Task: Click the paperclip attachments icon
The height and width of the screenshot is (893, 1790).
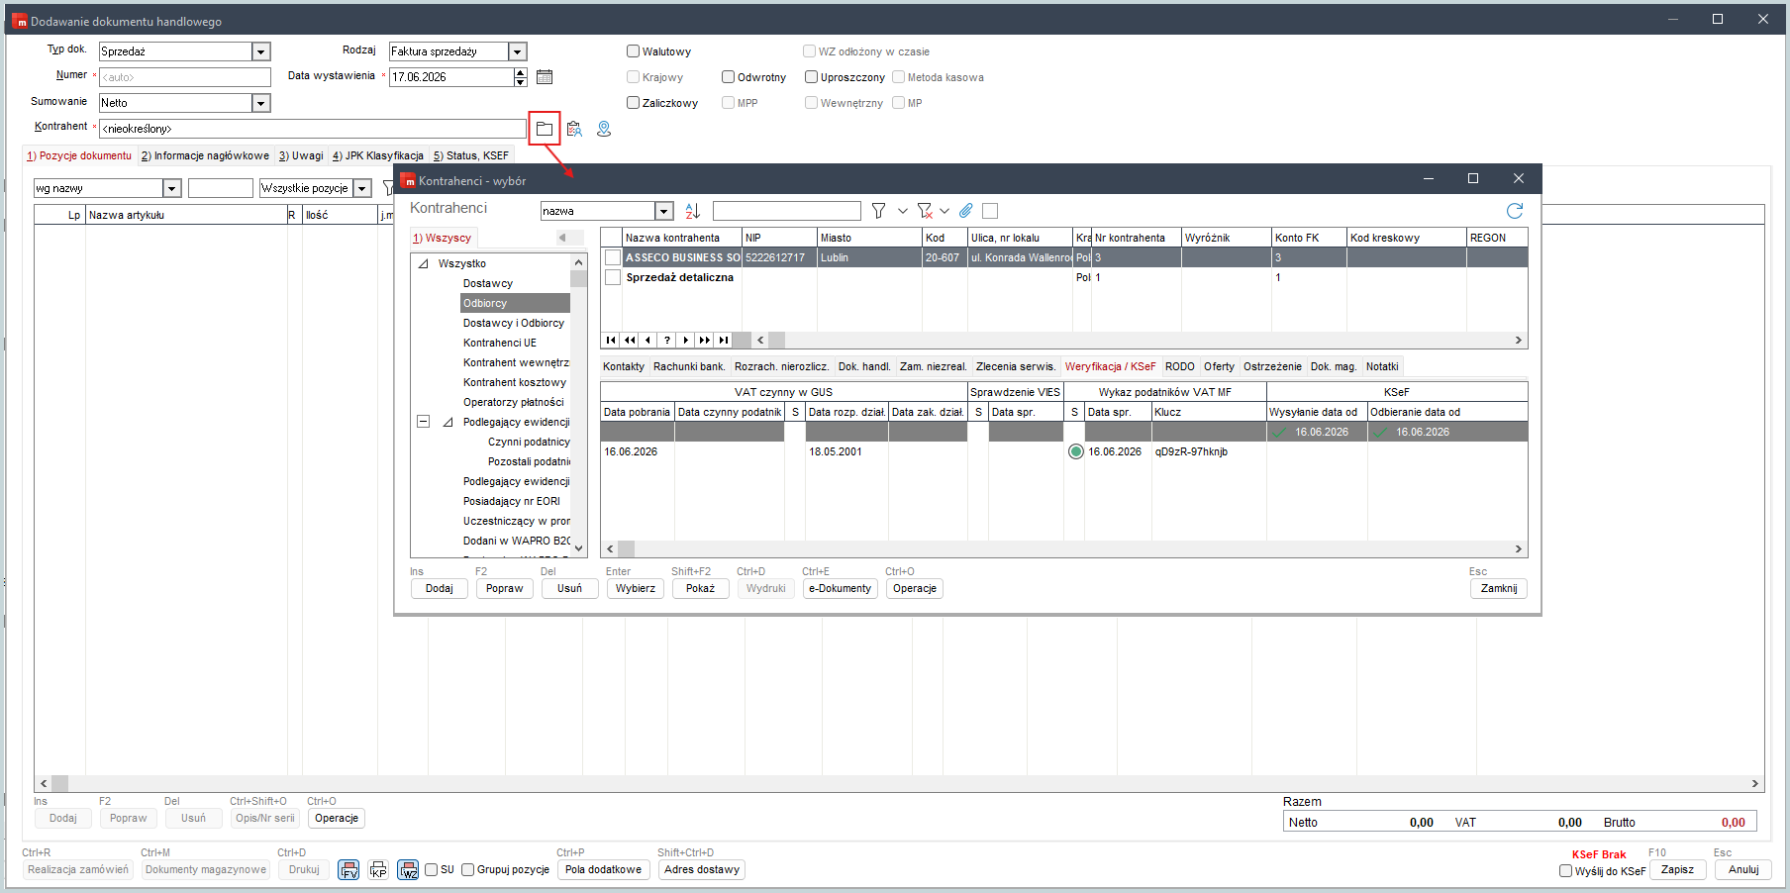Action: click(x=965, y=211)
